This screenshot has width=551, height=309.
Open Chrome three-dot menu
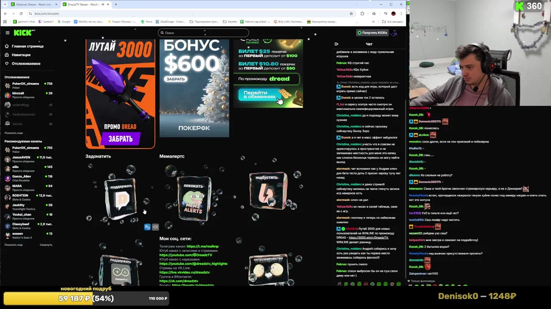[x=402, y=13]
